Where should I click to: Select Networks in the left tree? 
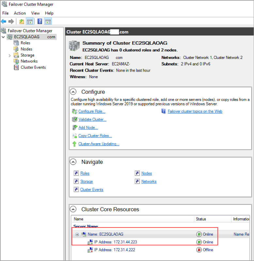coord(29,61)
